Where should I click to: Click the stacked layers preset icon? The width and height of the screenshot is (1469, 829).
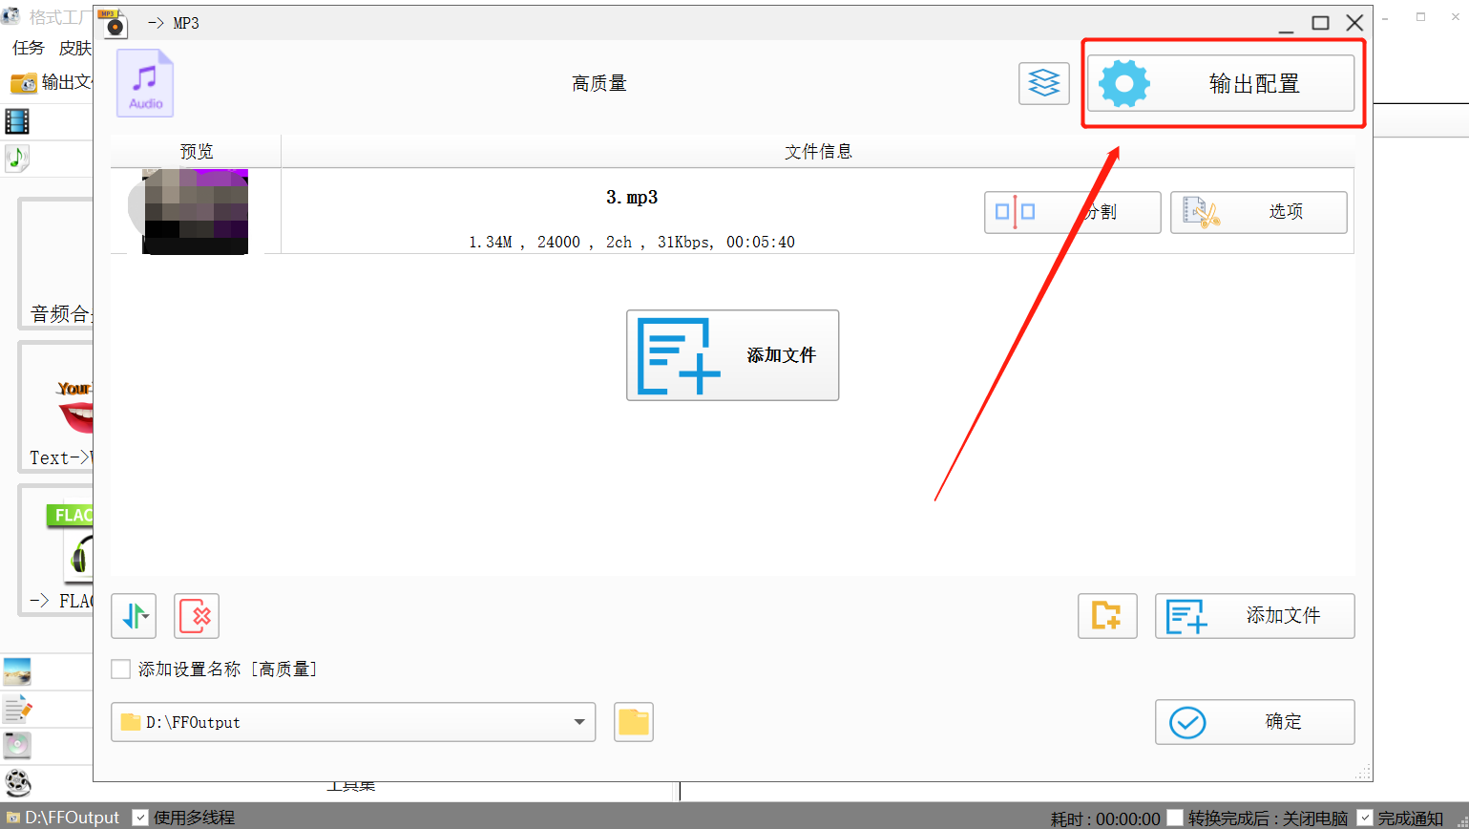[1044, 84]
